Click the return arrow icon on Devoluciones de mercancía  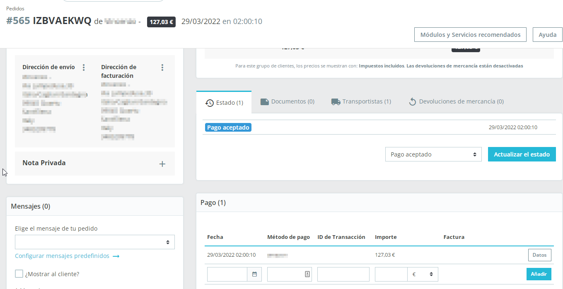pyautogui.click(x=412, y=102)
